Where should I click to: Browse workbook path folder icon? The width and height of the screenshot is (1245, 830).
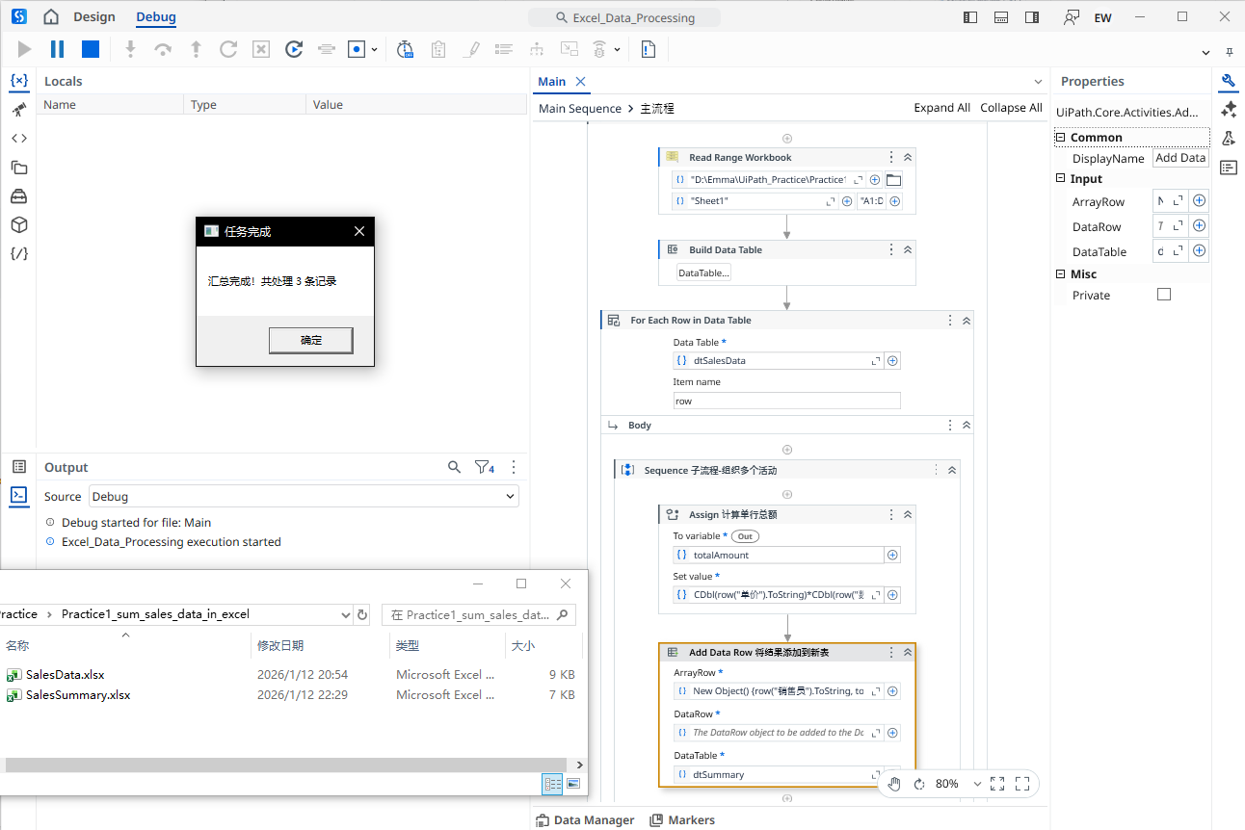point(893,180)
